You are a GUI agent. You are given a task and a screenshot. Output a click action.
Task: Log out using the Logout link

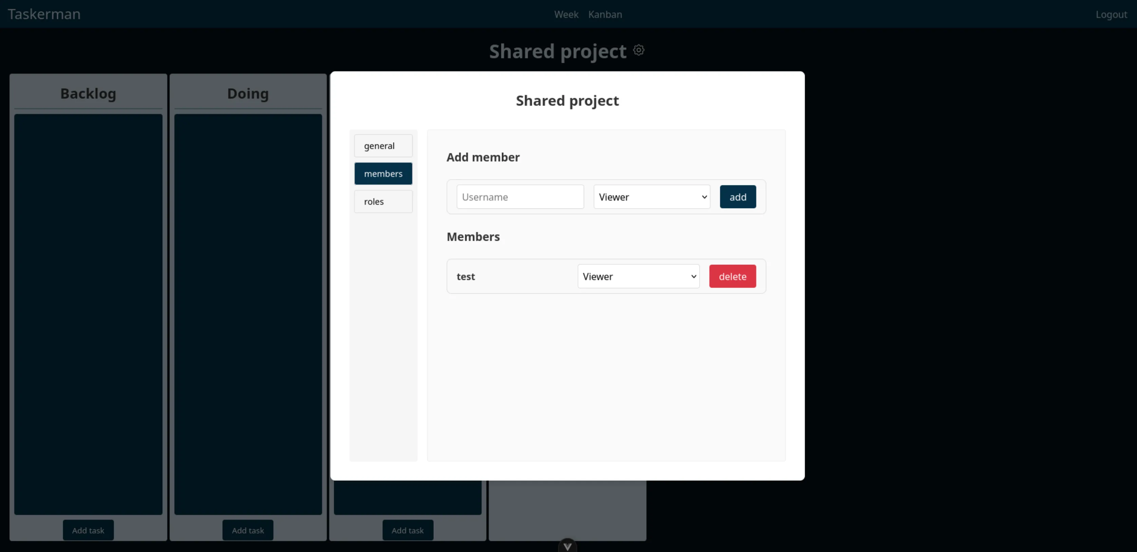(1111, 15)
